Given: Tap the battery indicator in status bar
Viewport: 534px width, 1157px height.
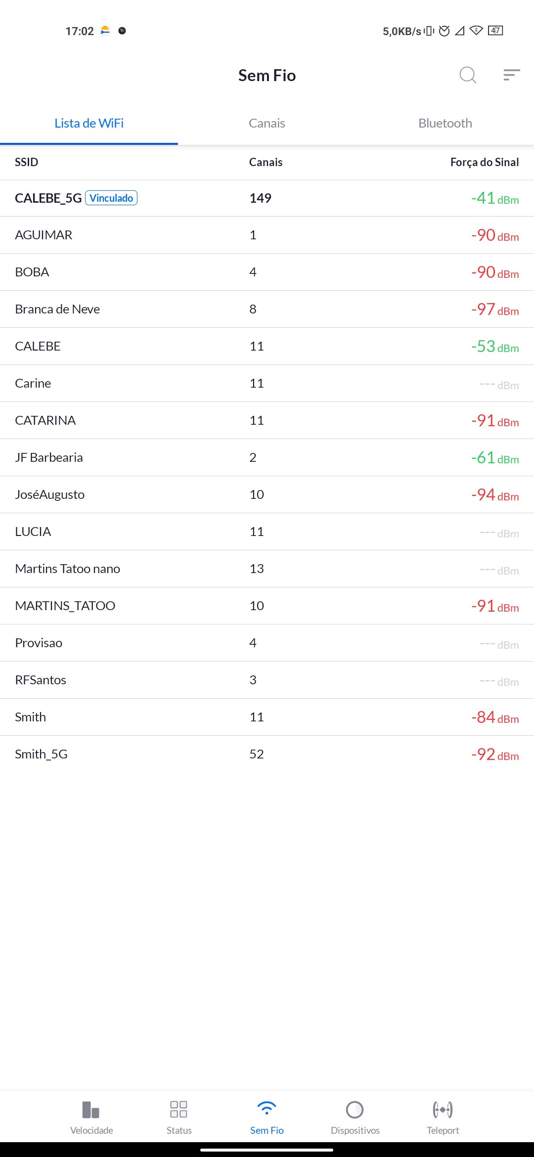Looking at the screenshot, I should (495, 31).
